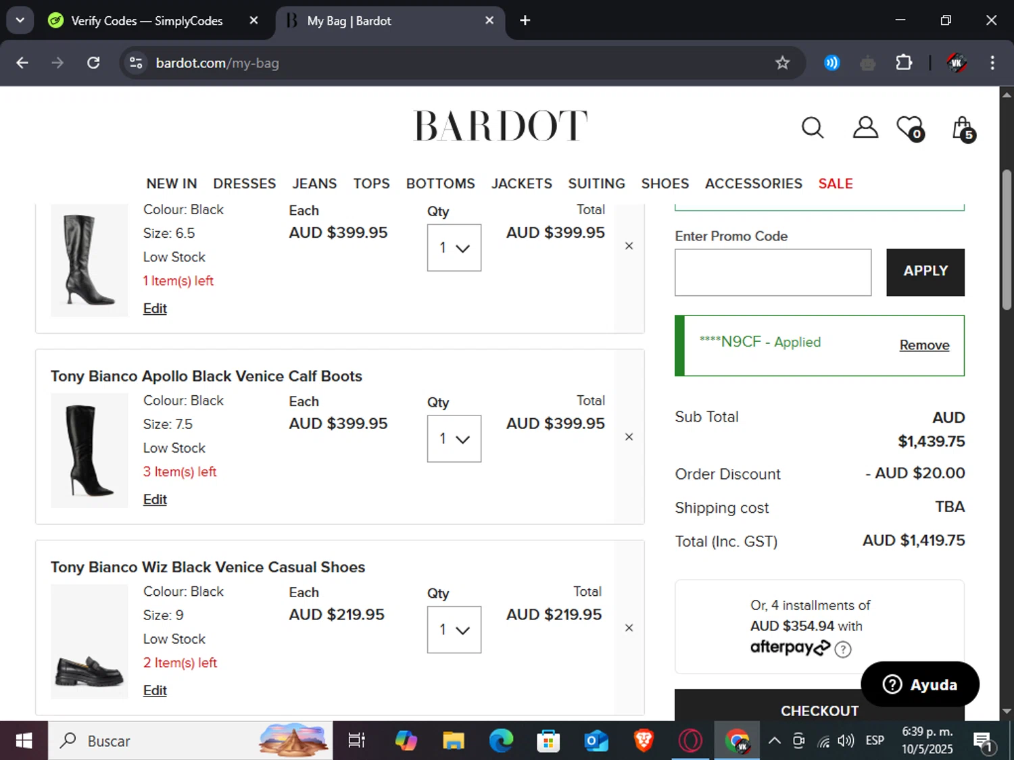This screenshot has height=760, width=1014.
Task: Open Outlook from taskbar
Action: click(x=596, y=741)
